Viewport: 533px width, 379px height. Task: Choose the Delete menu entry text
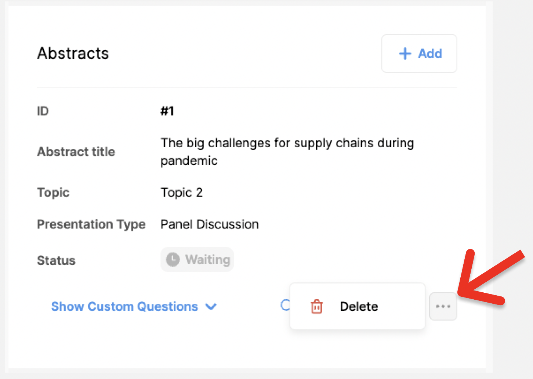359,306
